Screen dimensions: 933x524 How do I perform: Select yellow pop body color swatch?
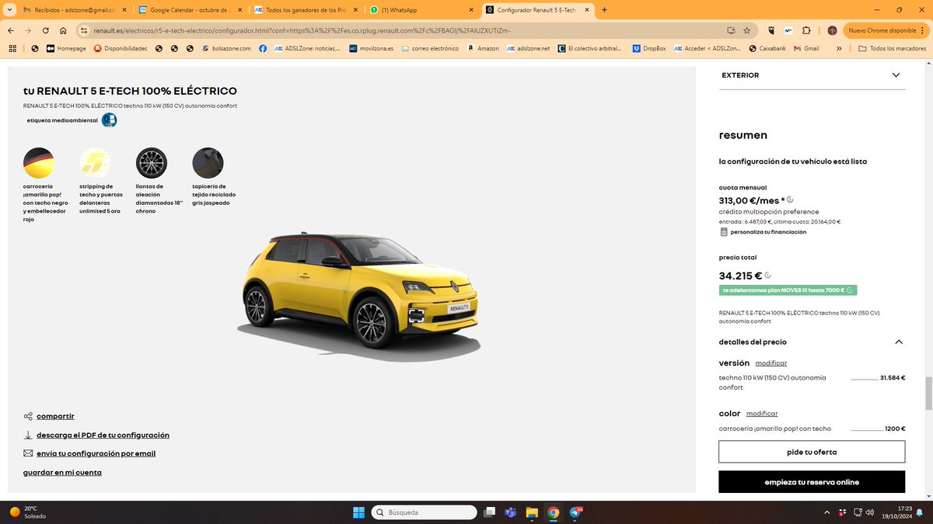point(39,163)
